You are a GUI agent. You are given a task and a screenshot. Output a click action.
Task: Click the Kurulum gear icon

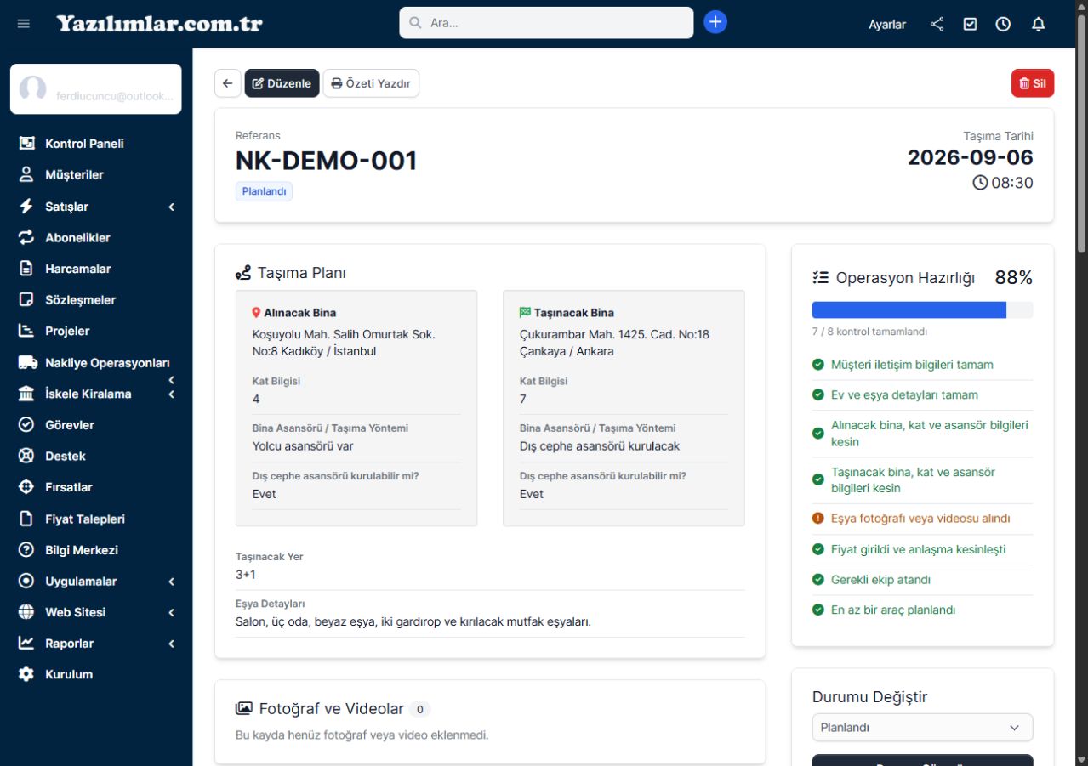(x=26, y=674)
